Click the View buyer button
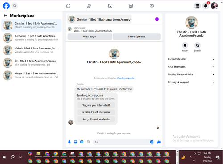The image size is (223, 164). click(x=90, y=37)
